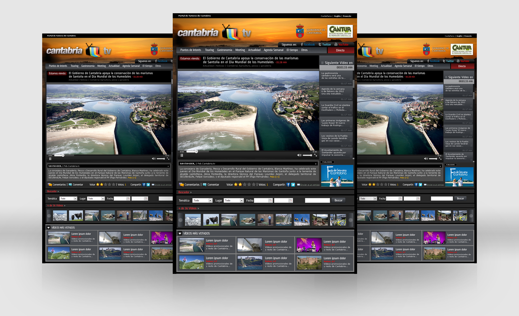Select Castellano language on the center page
This screenshot has width=519, height=316.
326,16
